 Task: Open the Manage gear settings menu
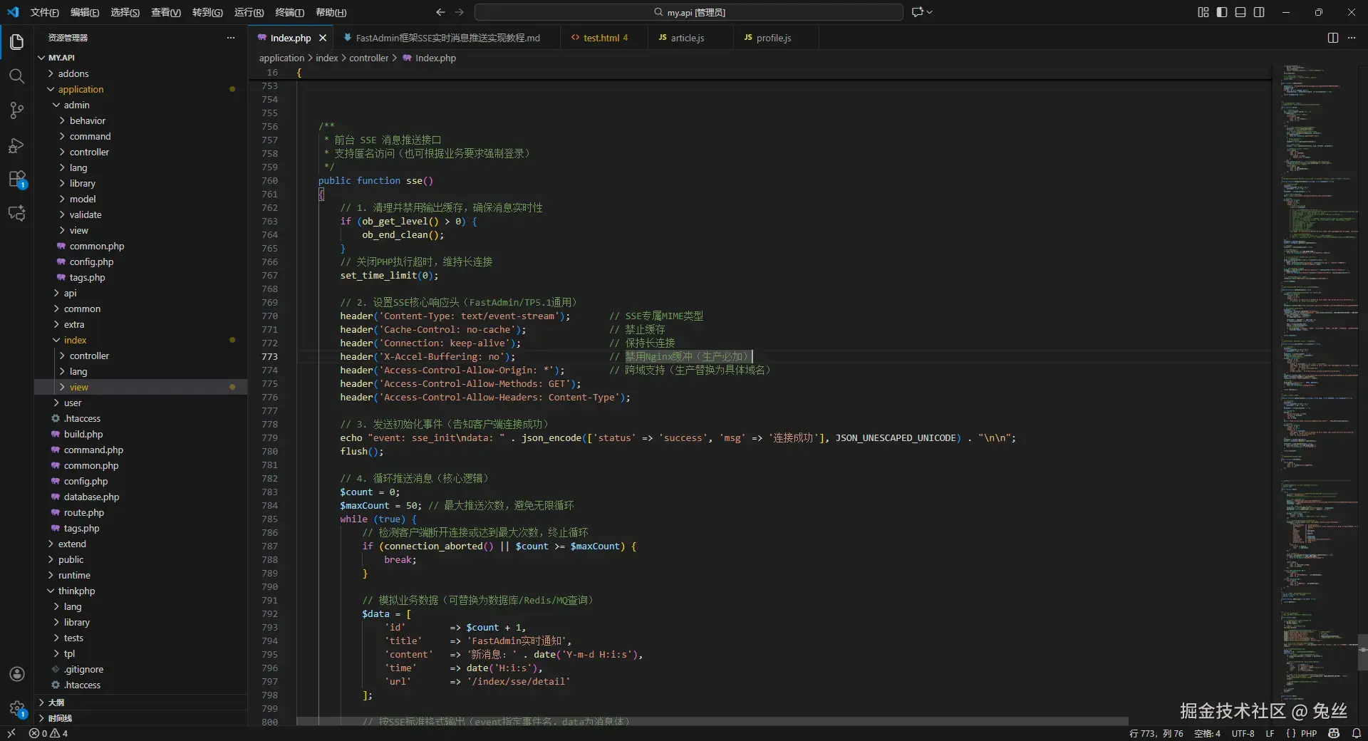[16, 708]
